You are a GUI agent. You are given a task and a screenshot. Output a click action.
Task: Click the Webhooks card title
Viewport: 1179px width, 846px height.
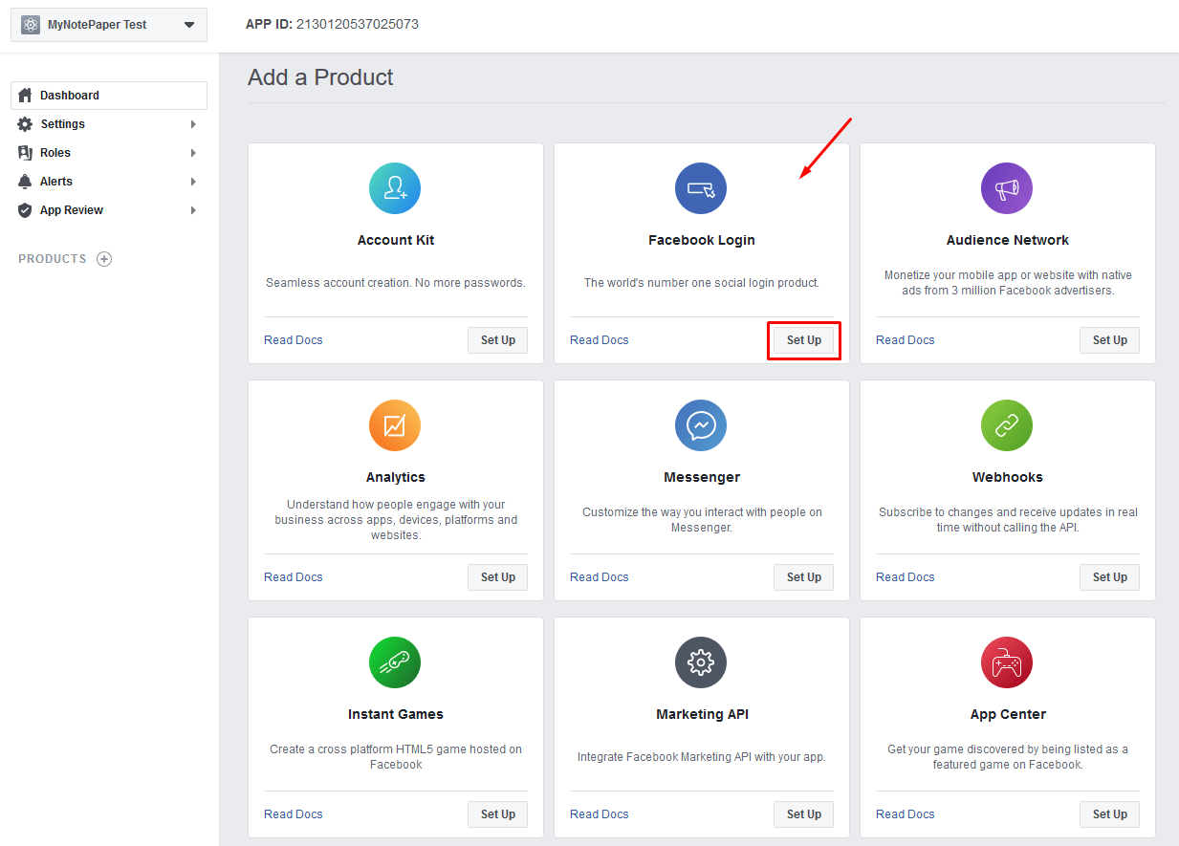[x=1008, y=477]
